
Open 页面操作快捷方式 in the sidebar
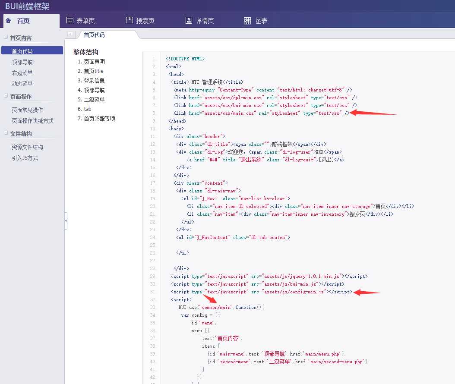point(32,121)
